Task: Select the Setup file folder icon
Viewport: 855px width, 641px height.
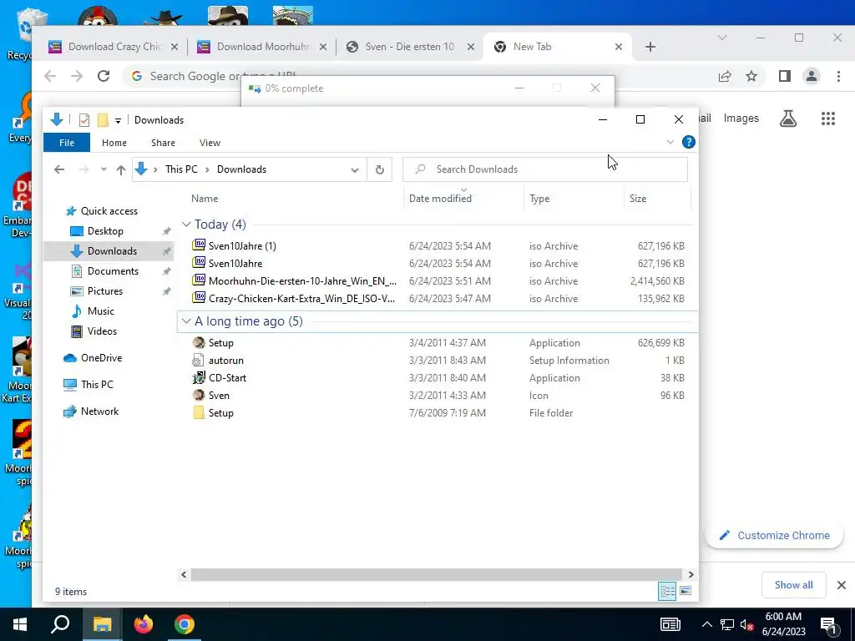Action: 199,412
